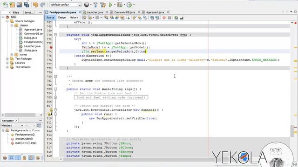Click the error marker beside line 772
298x167 pixels.
(51, 47)
